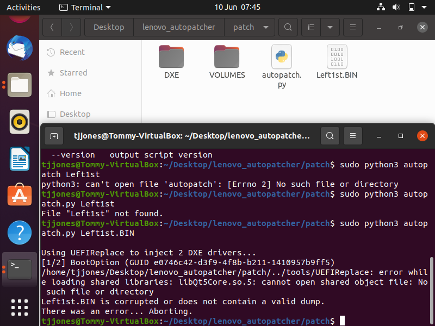The width and height of the screenshot is (435, 326).
Task: Open the Help icon in dock
Action: point(20,233)
